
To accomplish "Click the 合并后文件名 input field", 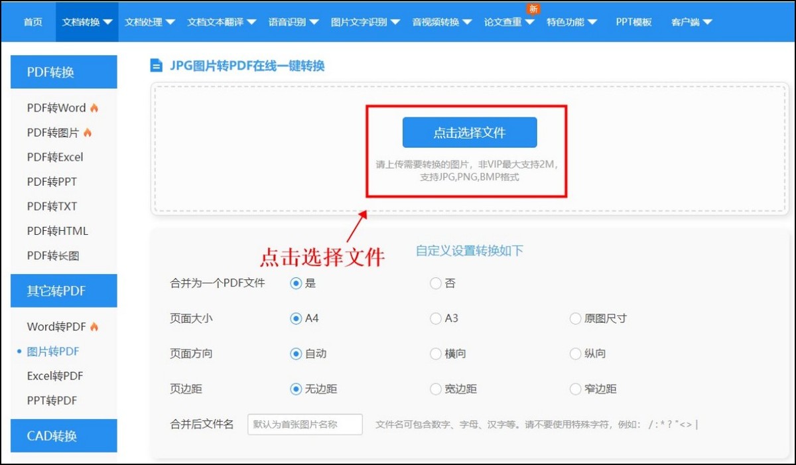I will point(304,424).
